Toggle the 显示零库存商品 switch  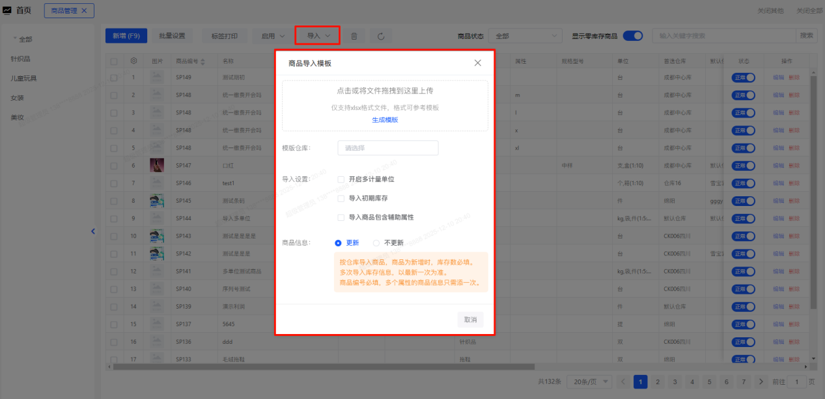(x=632, y=36)
